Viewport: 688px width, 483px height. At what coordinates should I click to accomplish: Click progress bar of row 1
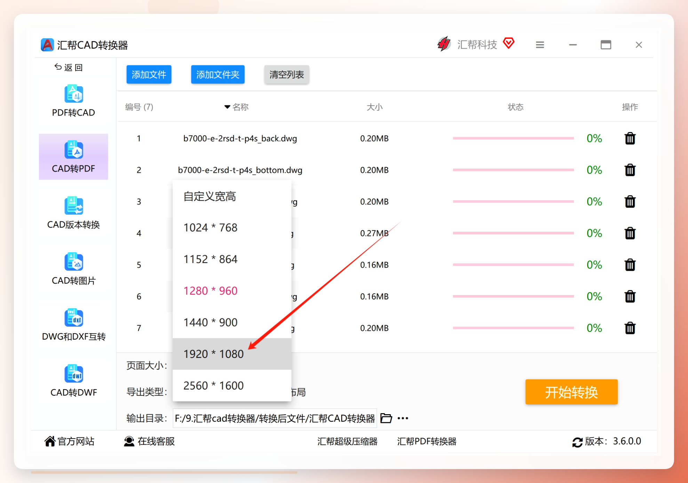point(513,138)
